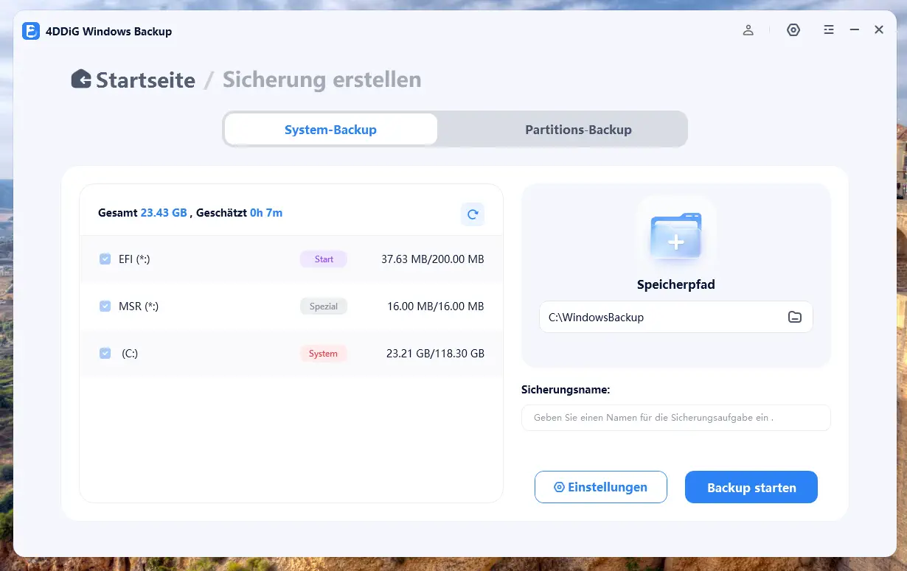This screenshot has height=571, width=907.
Task: Browse folder icon in Speicherpfad field
Action: coord(794,317)
